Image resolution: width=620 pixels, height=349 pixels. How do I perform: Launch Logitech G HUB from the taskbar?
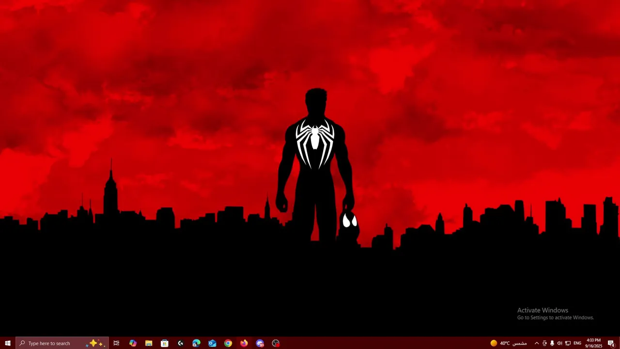(x=181, y=343)
